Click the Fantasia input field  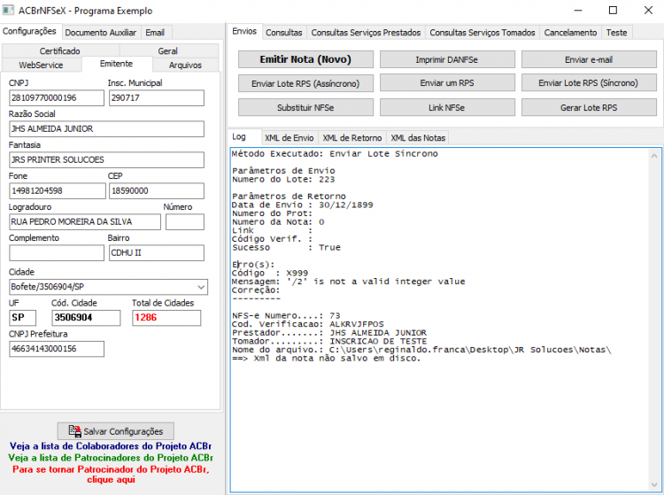point(106,159)
